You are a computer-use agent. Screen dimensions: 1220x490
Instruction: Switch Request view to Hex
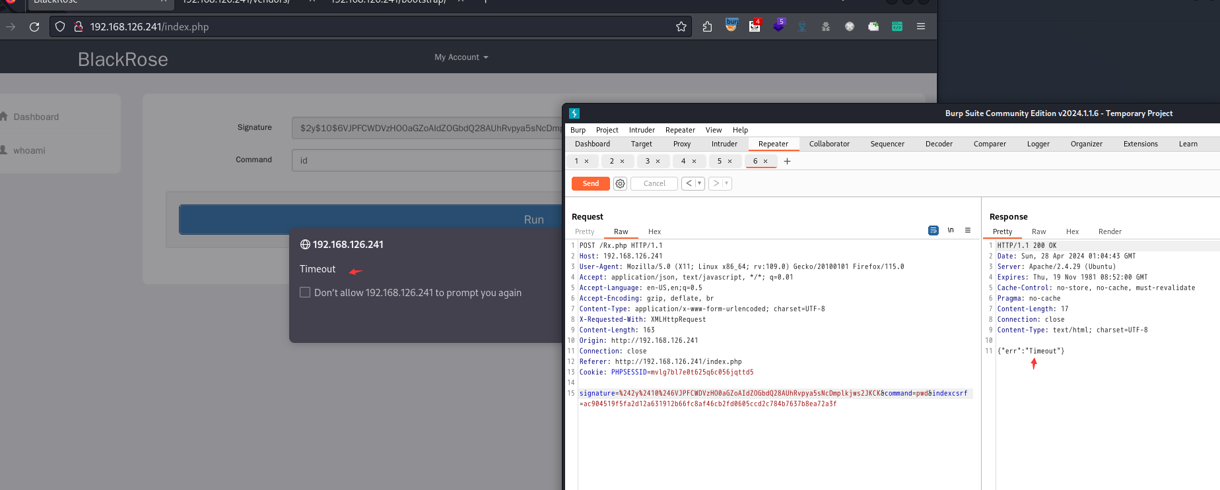pyautogui.click(x=654, y=231)
